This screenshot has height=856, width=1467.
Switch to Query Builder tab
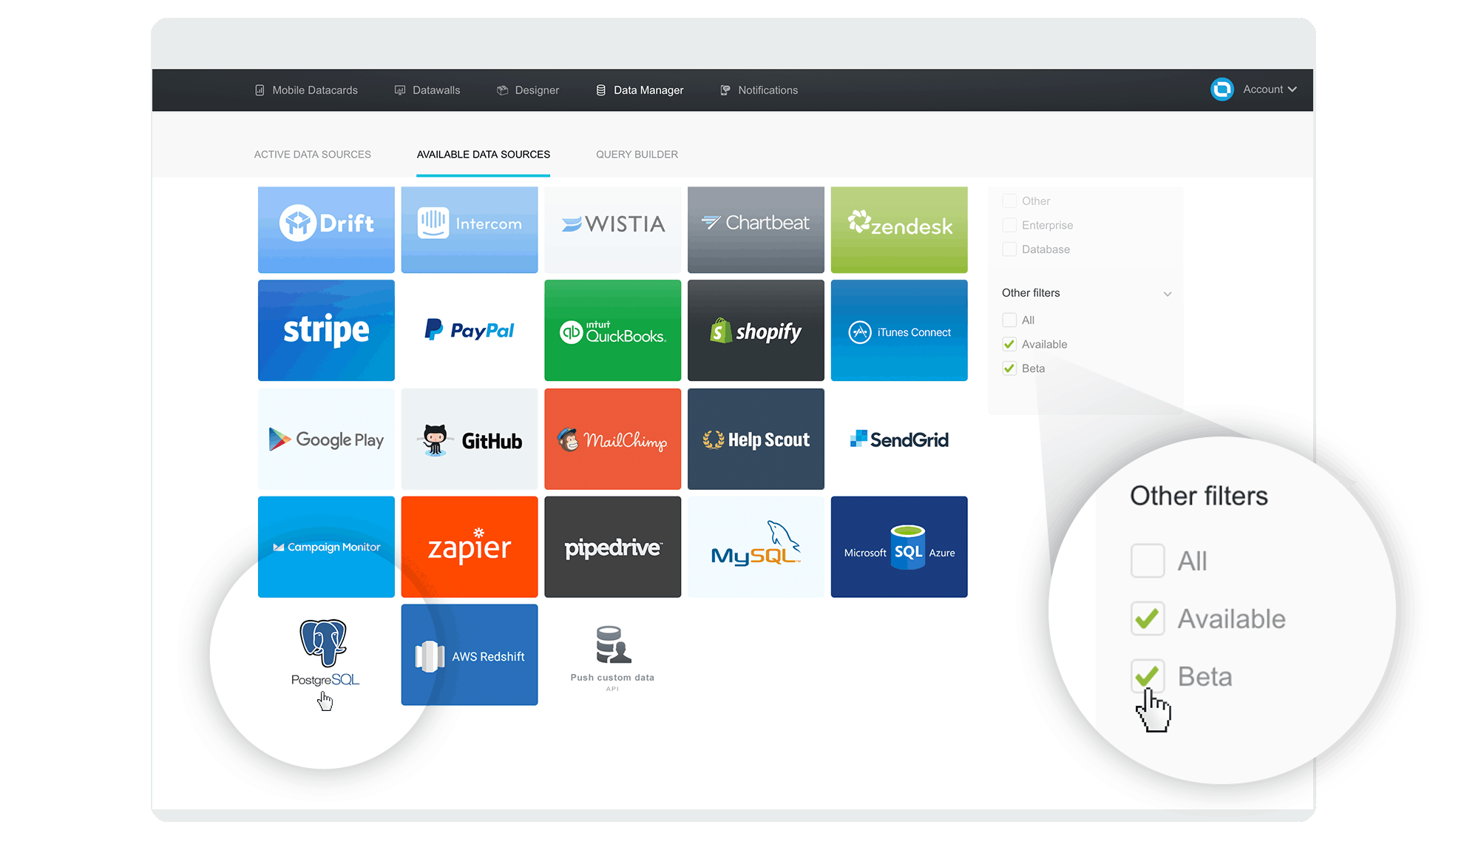click(x=637, y=155)
